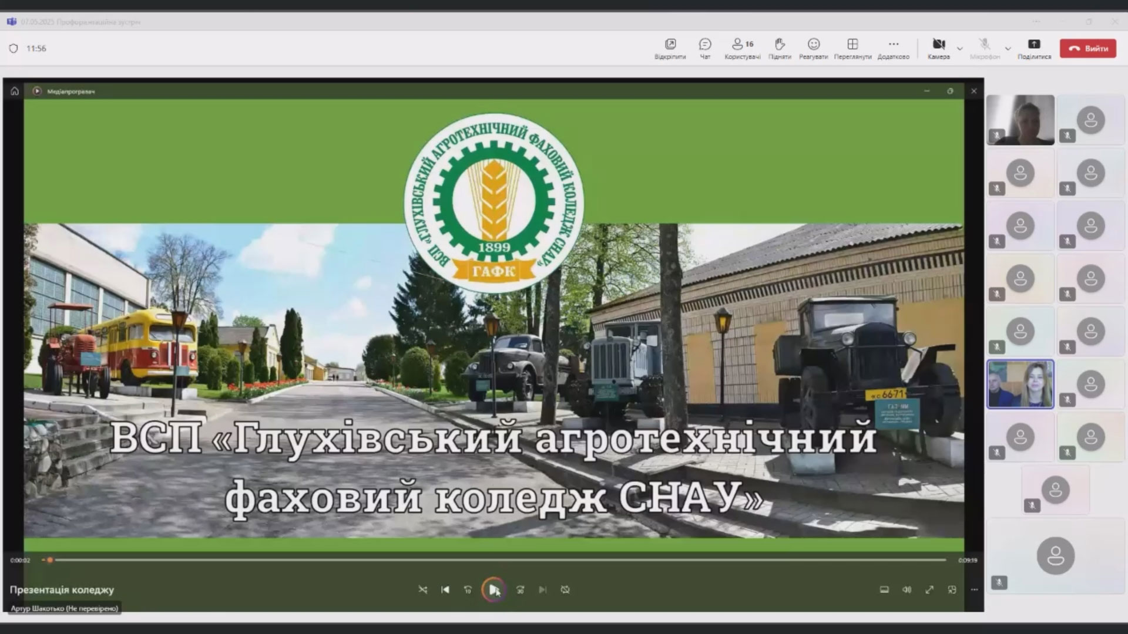Open the cast to device icon

pos(884,589)
